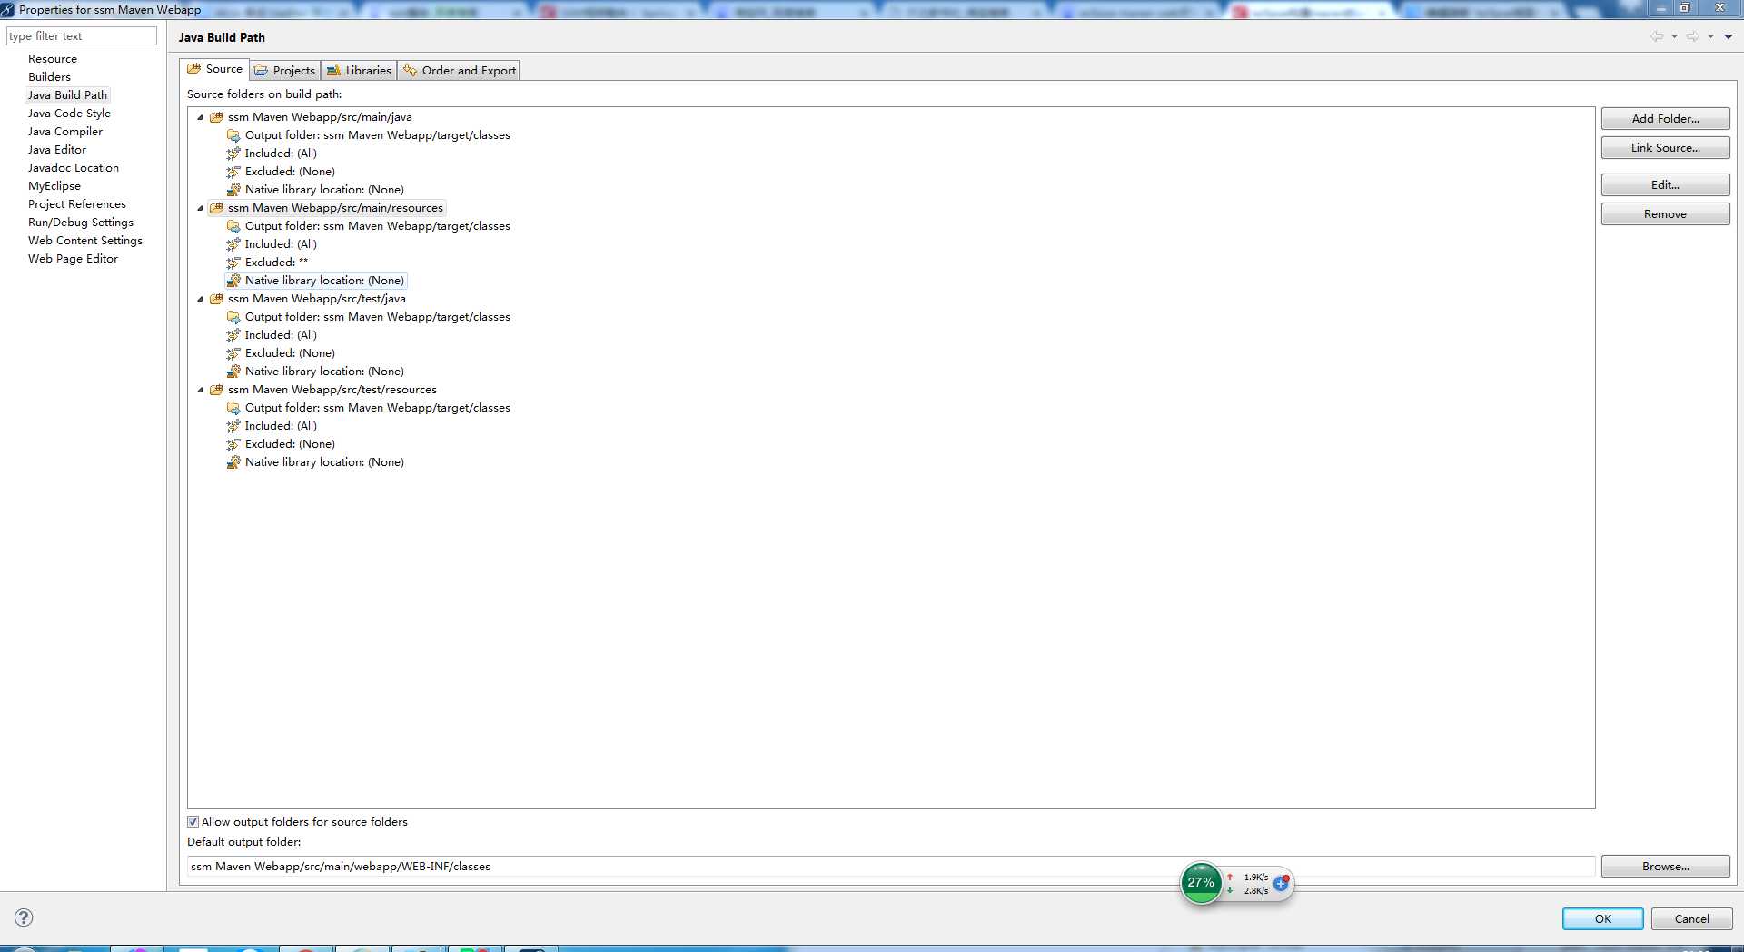
Task: Open the Javadoc Location page
Action: tap(74, 168)
